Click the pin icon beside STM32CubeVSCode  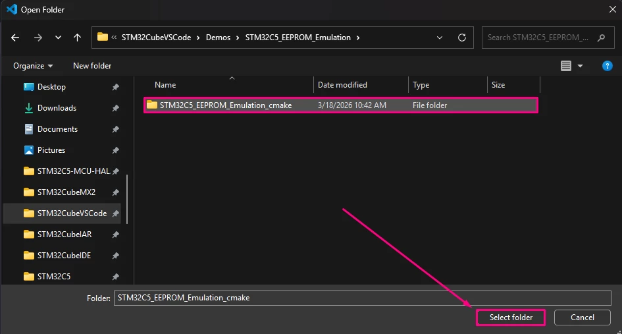115,213
